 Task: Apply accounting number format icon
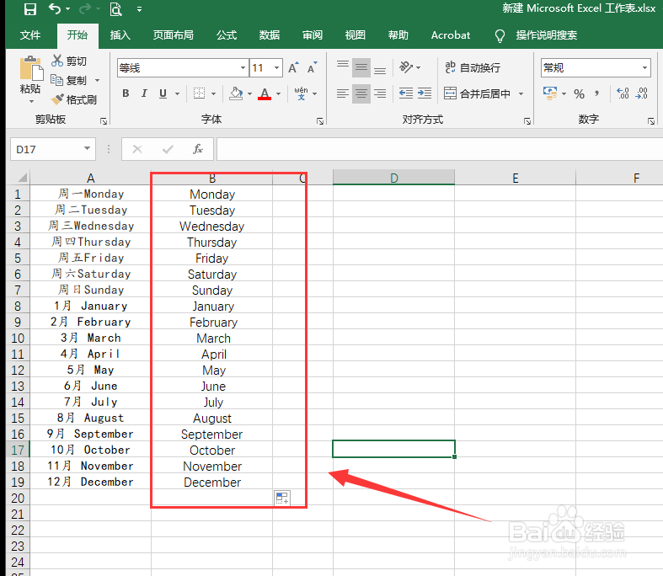click(x=549, y=93)
